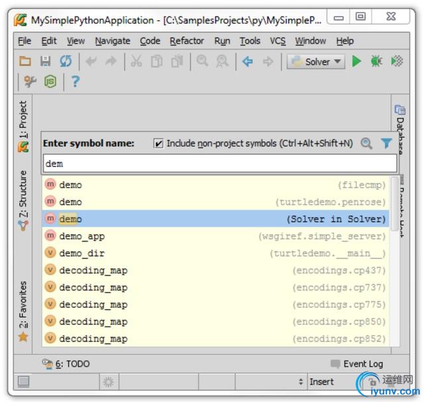Run with coverage icon

pyautogui.click(x=397, y=61)
